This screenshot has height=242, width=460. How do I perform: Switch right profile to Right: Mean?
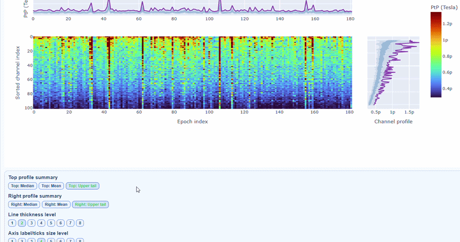[56, 204]
